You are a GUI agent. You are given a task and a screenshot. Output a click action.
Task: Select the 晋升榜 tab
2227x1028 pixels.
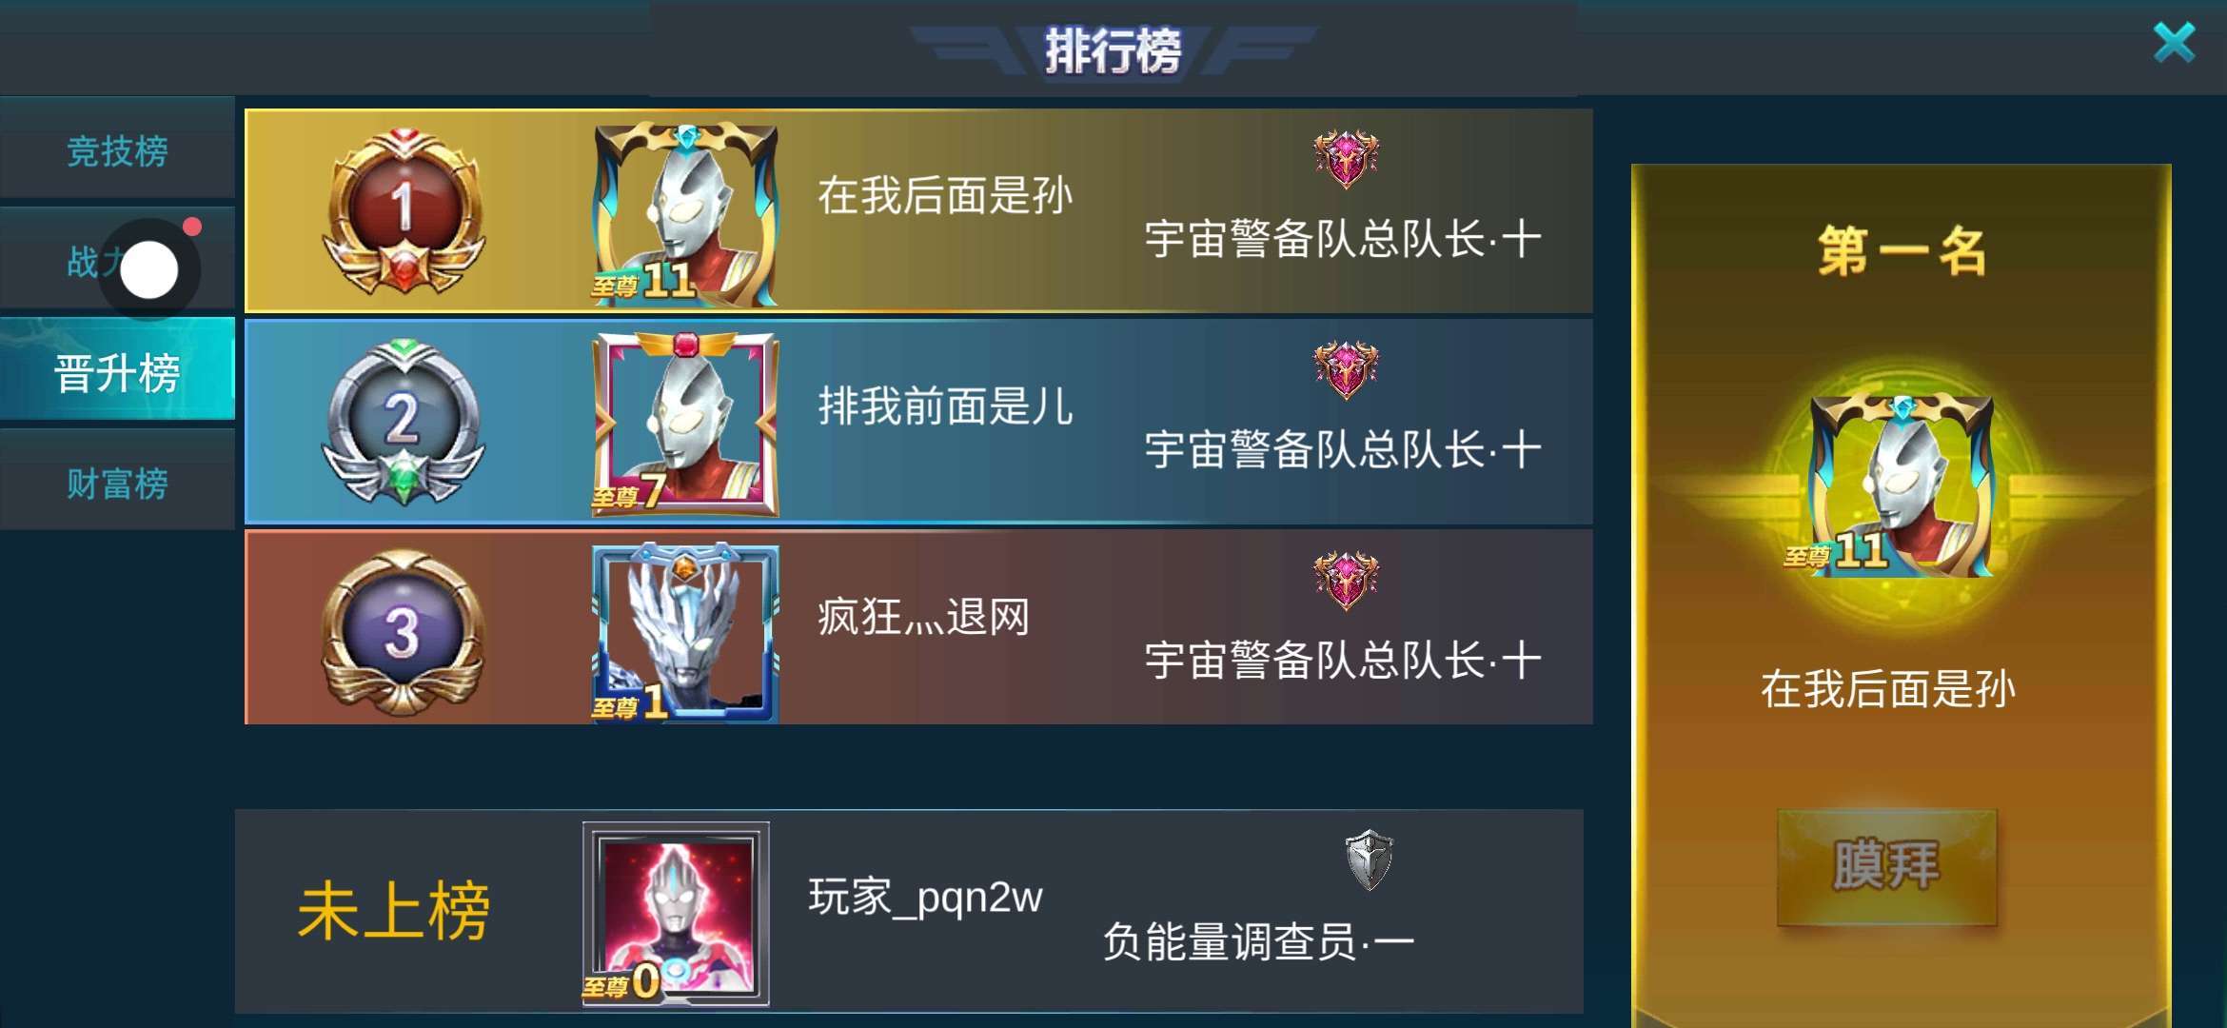117,371
